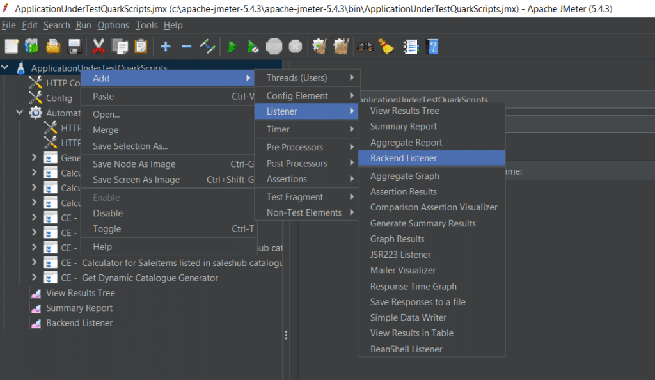
Task: Choose Aggregate Graph menu item
Action: pos(432,176)
